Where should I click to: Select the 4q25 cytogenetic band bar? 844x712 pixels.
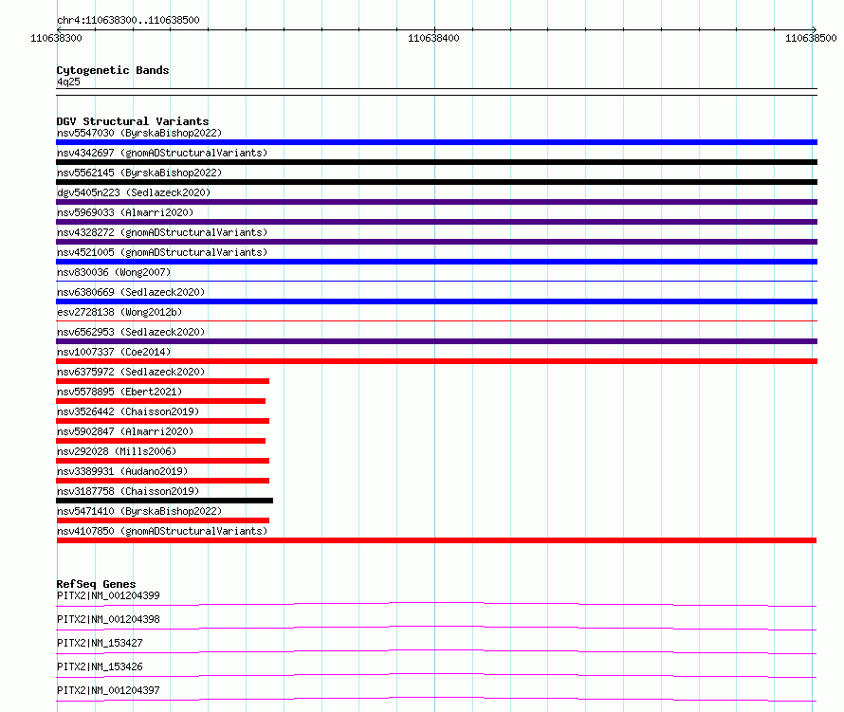(436, 92)
